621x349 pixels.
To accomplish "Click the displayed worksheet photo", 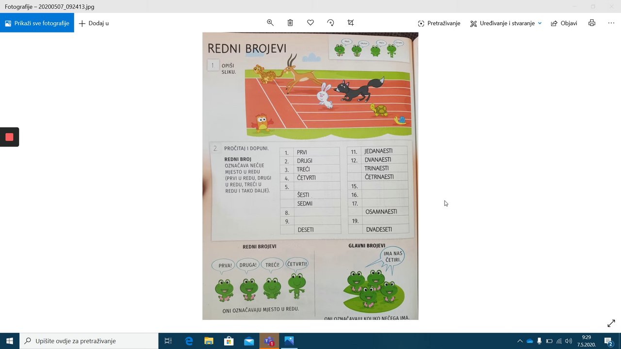I will pyautogui.click(x=310, y=176).
